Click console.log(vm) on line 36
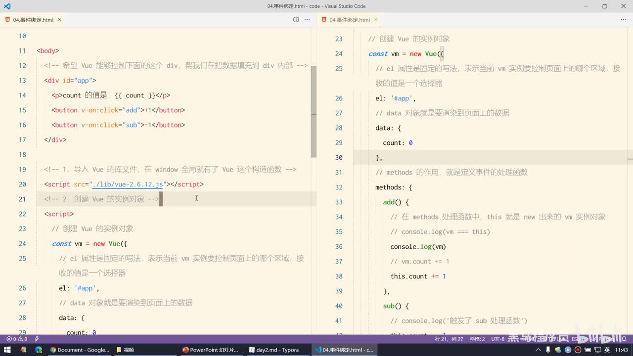 click(x=418, y=246)
